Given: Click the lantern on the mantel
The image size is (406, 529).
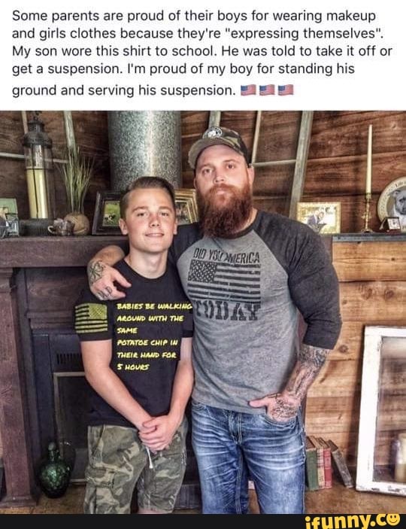Looking at the screenshot, I should 38,166.
